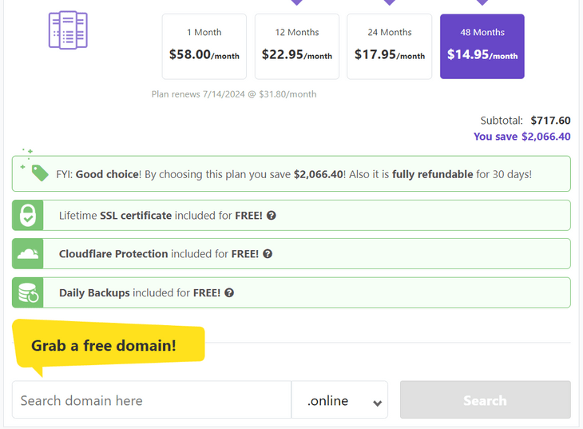Click the domain extension dropdown arrow
This screenshot has height=429, width=583.
(x=377, y=403)
